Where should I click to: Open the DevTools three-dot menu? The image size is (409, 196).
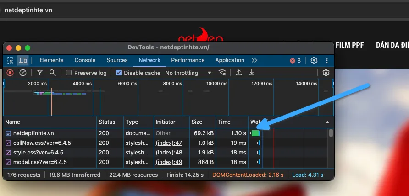click(x=326, y=61)
